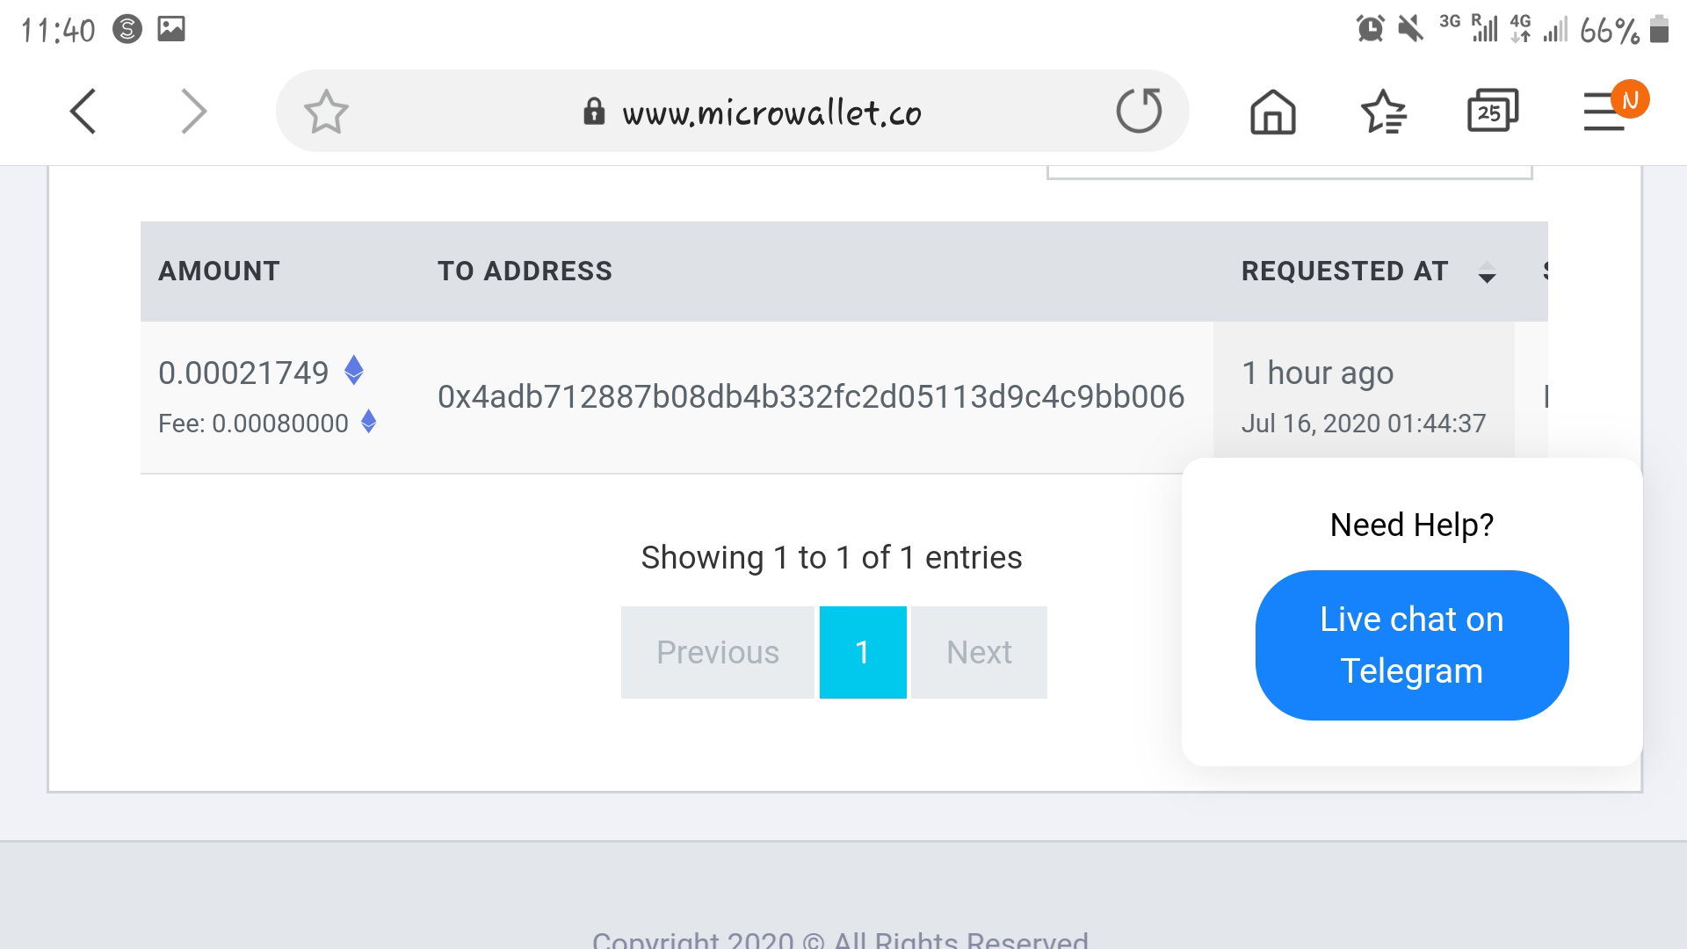Select the 0x4adb712887 destination address text
Viewport: 1687px width, 949px height.
[x=811, y=396]
